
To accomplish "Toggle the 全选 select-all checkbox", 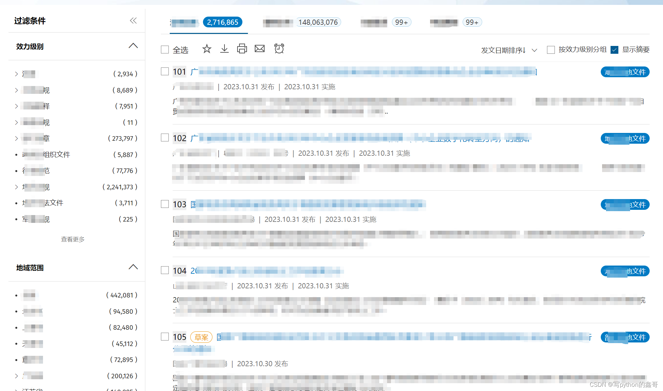I will (x=165, y=50).
